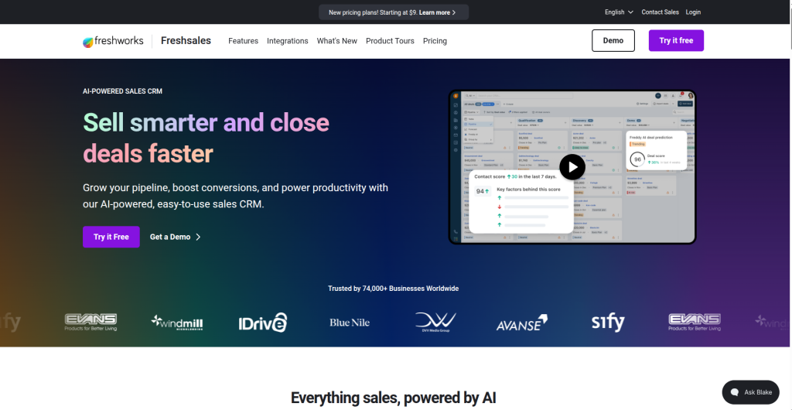Click the chevron next to Get a Demo
Viewport: 792px width, 410px height.
tap(198, 237)
